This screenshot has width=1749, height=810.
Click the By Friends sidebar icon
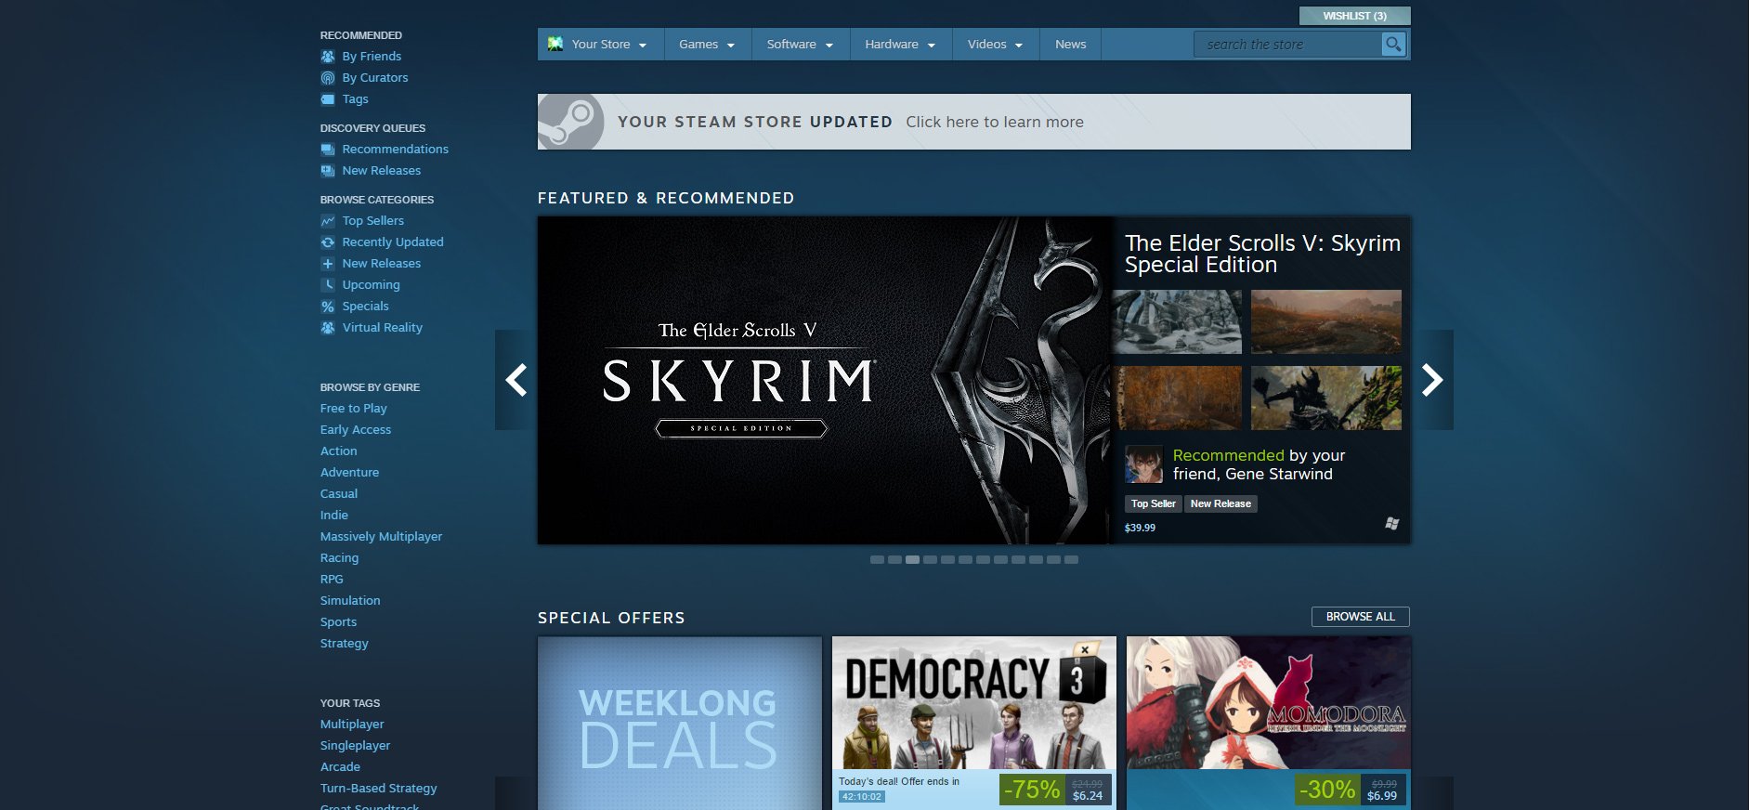(x=328, y=57)
